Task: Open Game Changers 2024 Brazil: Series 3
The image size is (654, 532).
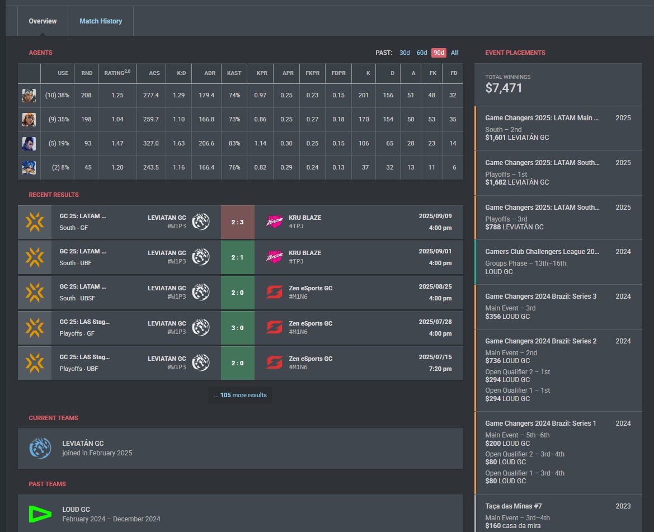Action: click(x=558, y=307)
